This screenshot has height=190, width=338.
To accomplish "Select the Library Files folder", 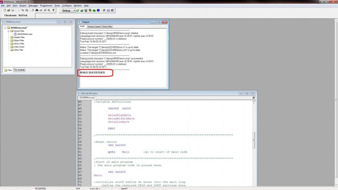I will 17,44.
